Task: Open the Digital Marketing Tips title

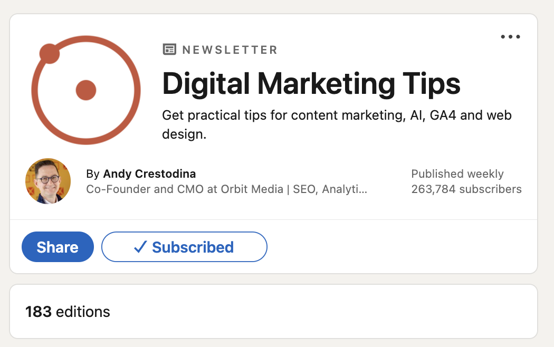Action: [311, 83]
